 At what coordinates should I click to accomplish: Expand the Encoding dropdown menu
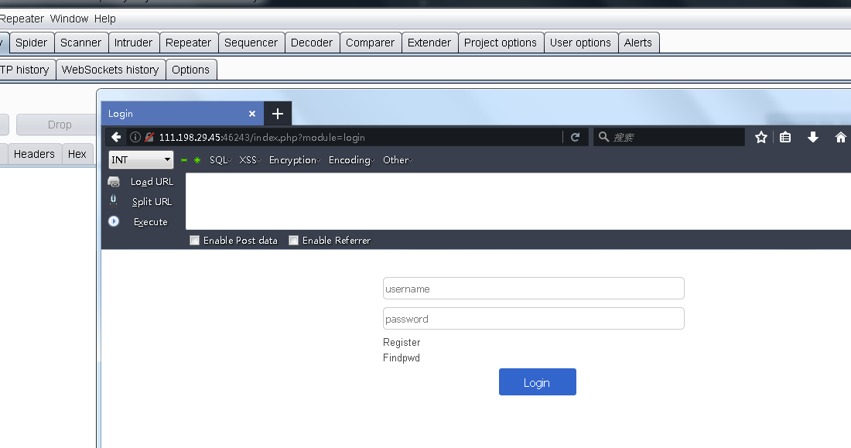pos(351,160)
